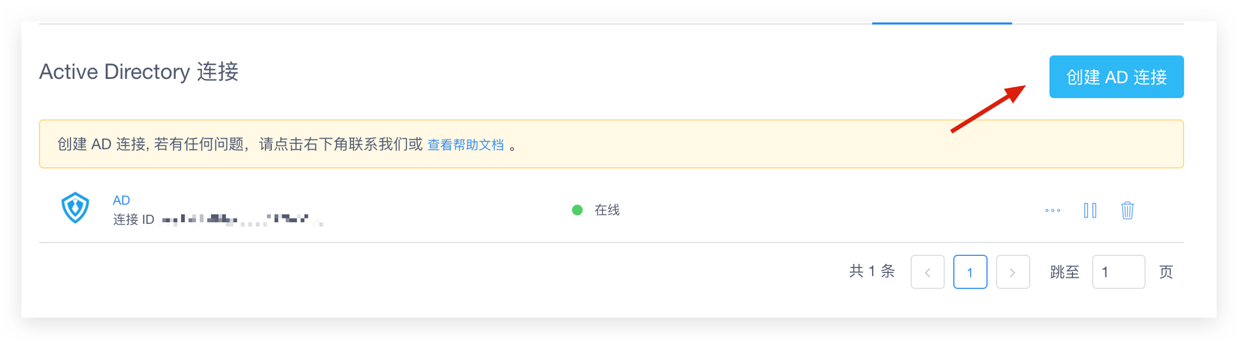Screen dimensions: 1238x339
Task: Open the 查看帮助文档 help link
Action: [465, 145]
